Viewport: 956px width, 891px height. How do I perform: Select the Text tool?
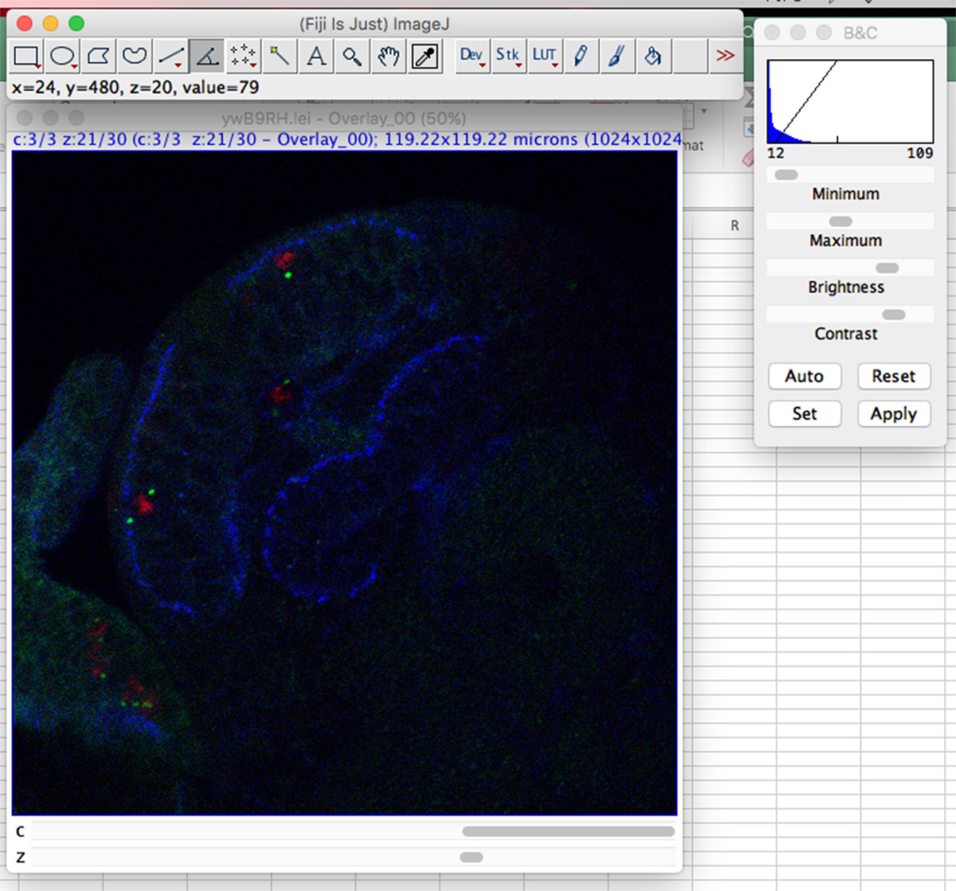(315, 56)
